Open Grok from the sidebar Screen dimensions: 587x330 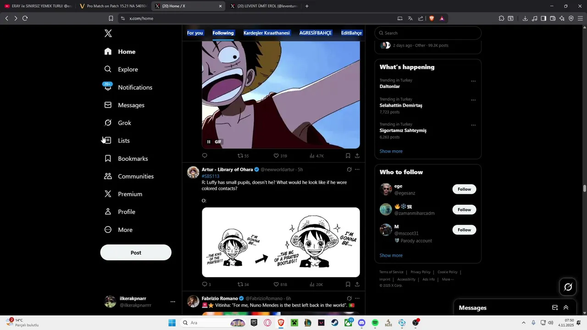coord(118,123)
